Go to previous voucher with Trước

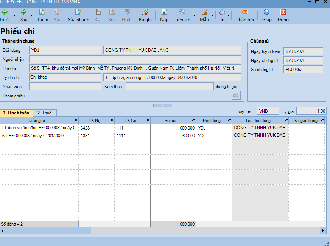coord(5,15)
